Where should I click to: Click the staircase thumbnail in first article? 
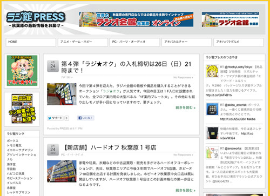pyautogui.click(x=62, y=94)
